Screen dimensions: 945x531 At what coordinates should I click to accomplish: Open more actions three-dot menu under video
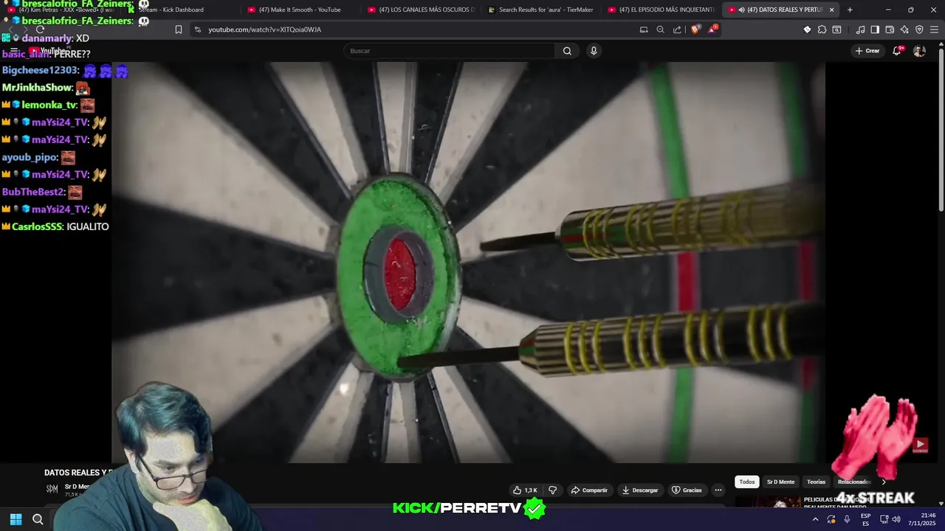pos(718,490)
